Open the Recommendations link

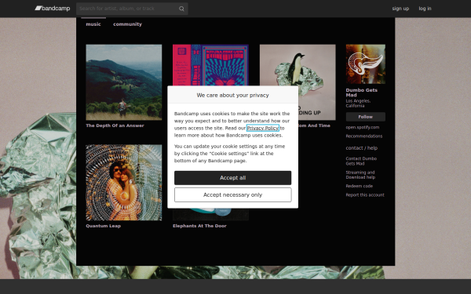point(363,136)
